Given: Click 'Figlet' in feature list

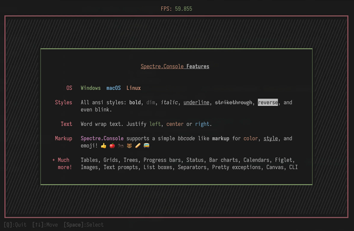Looking at the screenshot, I should point(284,160).
